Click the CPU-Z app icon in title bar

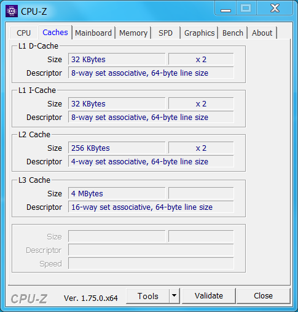click(x=12, y=11)
